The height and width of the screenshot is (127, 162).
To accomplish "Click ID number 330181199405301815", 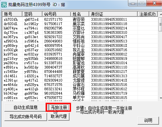I will (109, 98).
